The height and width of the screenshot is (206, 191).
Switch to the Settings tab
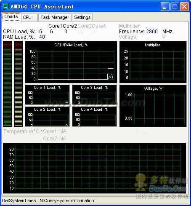tap(82, 17)
